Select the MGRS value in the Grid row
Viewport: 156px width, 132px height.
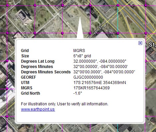[x=79, y=51]
